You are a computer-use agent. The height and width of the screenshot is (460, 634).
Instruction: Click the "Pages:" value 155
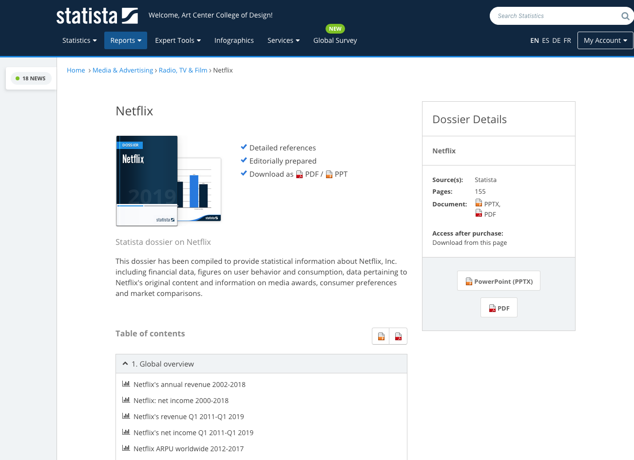(480, 191)
